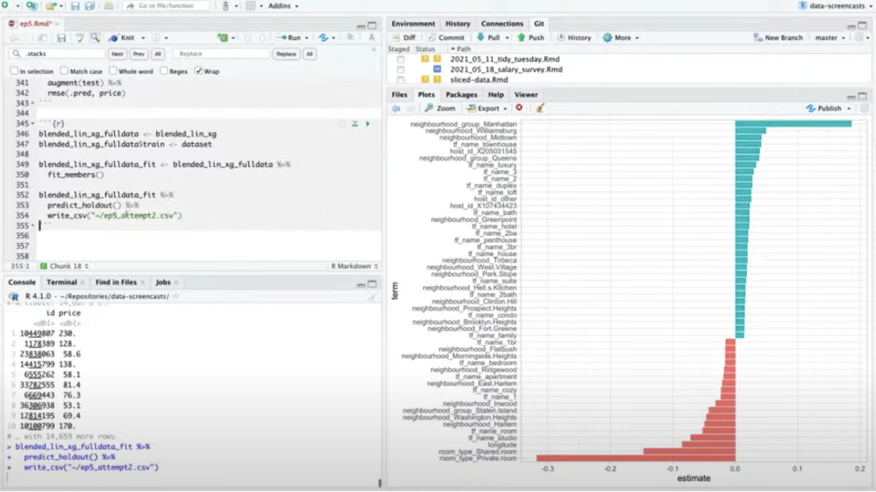
Task: Toggle find and replace with the magnifier icon
Action: point(95,38)
